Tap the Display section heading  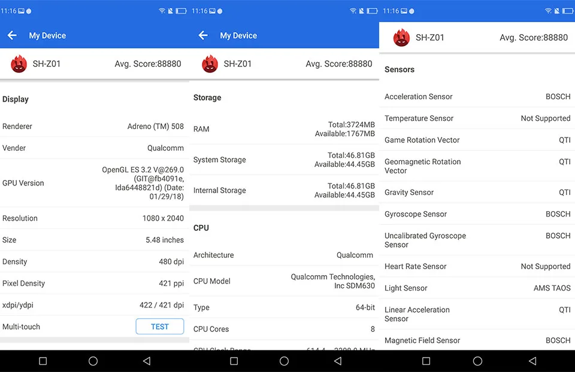[16, 99]
